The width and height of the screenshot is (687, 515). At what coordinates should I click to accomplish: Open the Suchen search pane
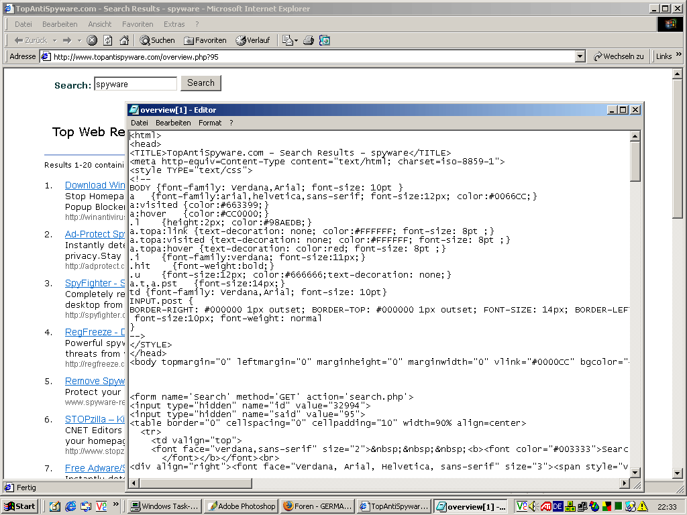tap(157, 40)
